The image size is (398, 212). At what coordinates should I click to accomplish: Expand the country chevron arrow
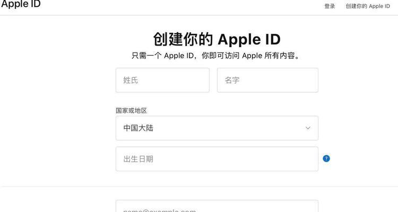tap(308, 128)
